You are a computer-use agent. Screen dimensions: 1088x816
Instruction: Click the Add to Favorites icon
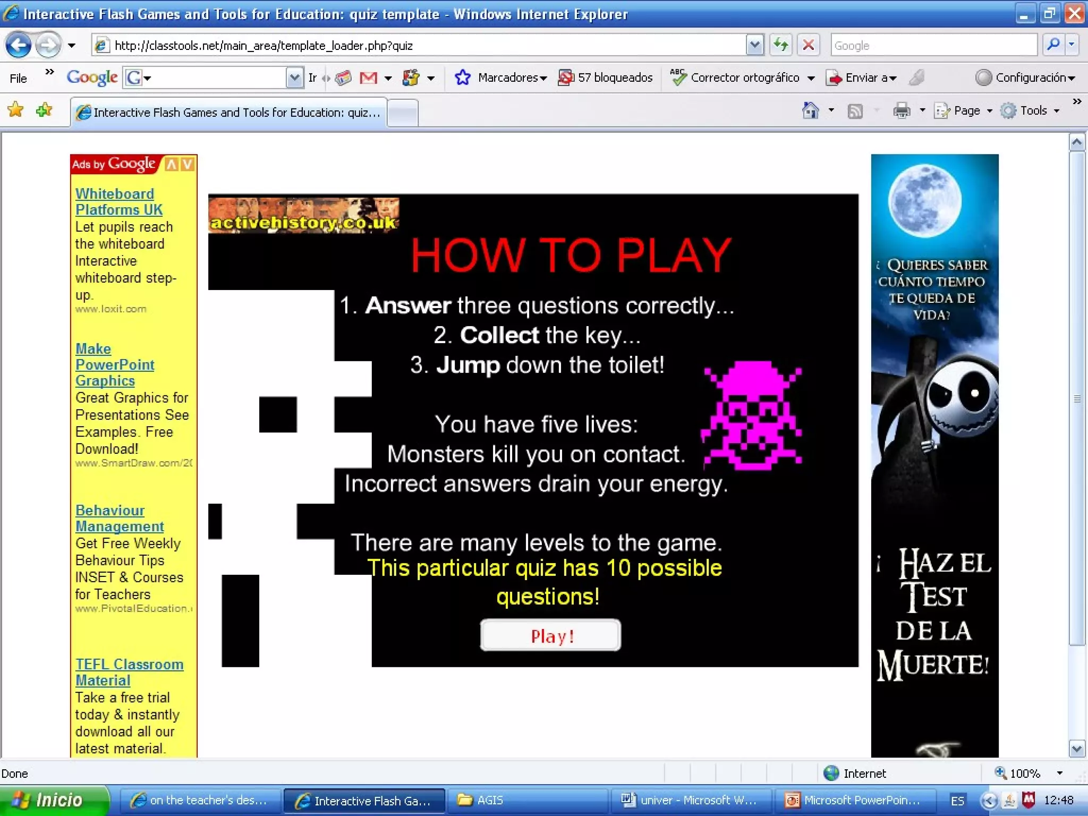click(x=44, y=110)
